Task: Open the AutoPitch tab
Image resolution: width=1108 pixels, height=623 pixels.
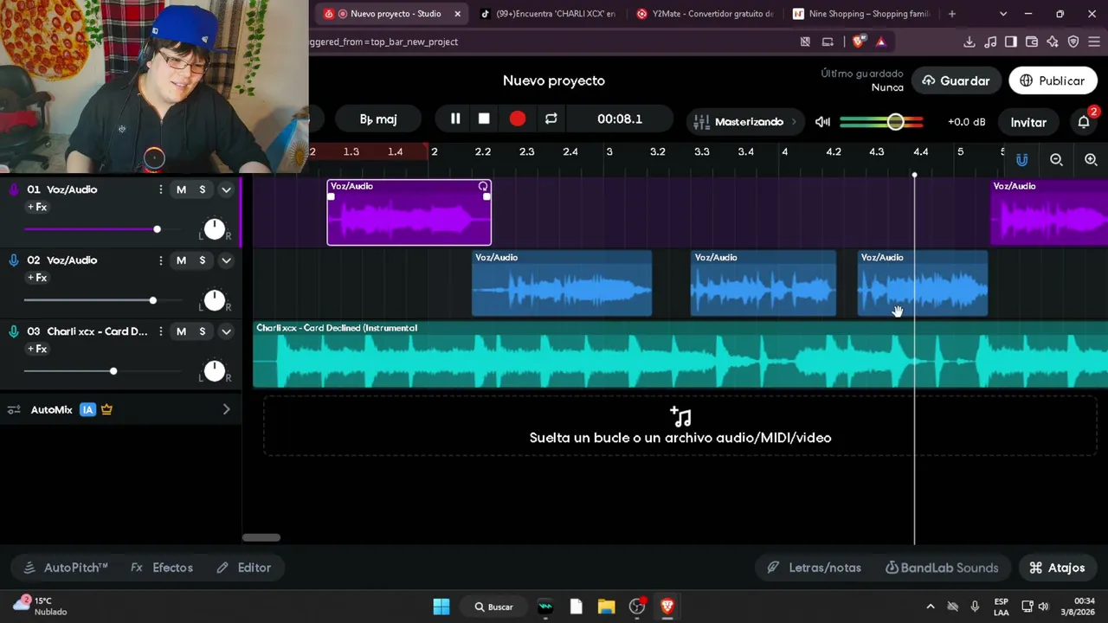Action: (66, 568)
